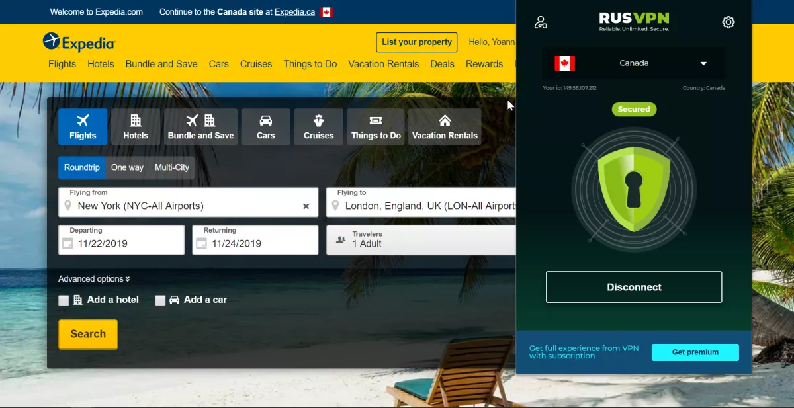Click the Canadian flag beside Expedia.ca

click(x=326, y=12)
